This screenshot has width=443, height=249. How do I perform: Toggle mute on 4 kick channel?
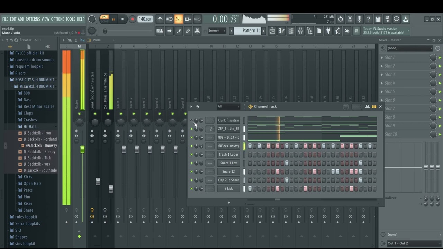coord(191,188)
